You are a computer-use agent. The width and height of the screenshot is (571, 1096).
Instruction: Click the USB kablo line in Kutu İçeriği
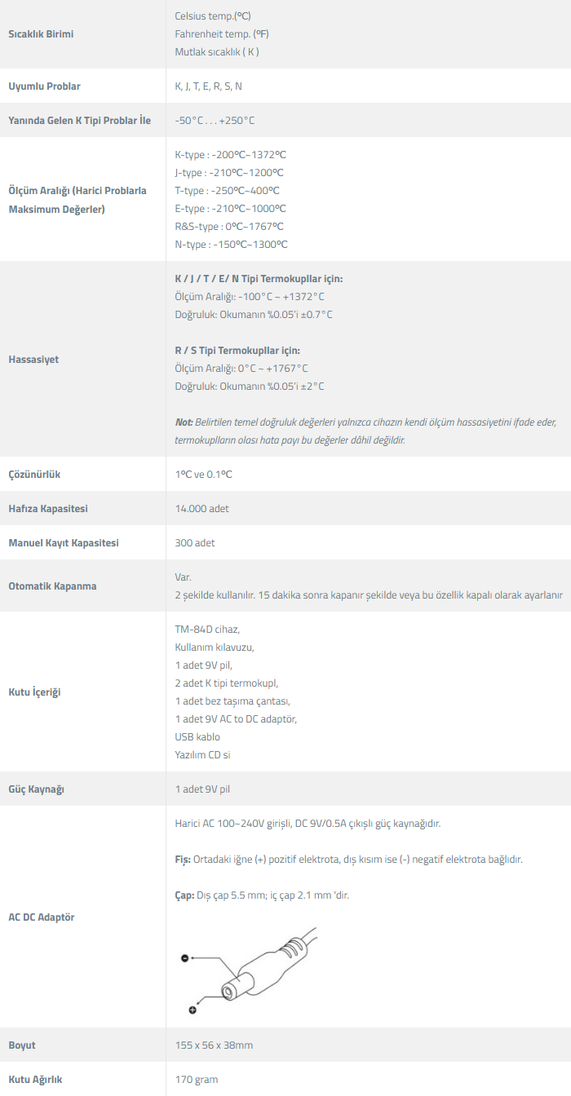click(197, 737)
